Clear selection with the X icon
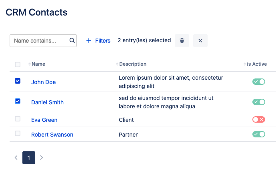This screenshot has height=178, width=276. click(200, 41)
